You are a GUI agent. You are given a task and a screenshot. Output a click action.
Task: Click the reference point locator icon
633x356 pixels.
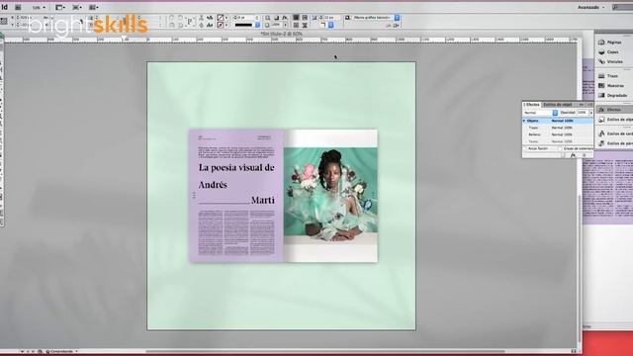(4, 22)
